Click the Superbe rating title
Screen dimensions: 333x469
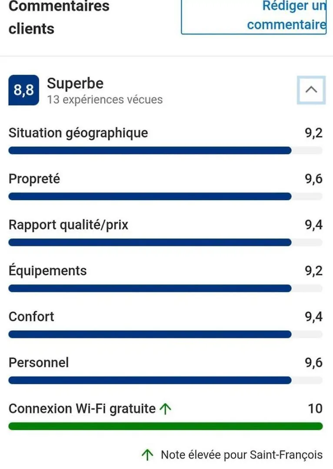[75, 83]
